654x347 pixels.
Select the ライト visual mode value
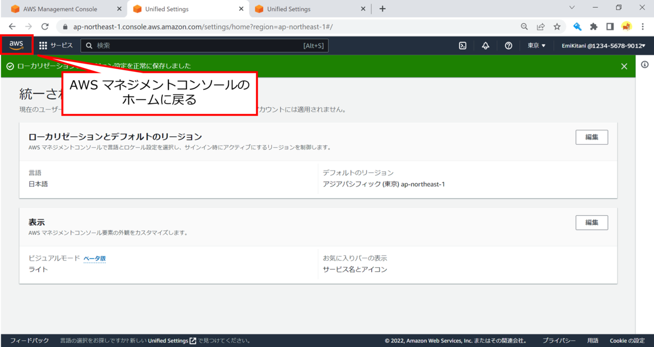38,269
